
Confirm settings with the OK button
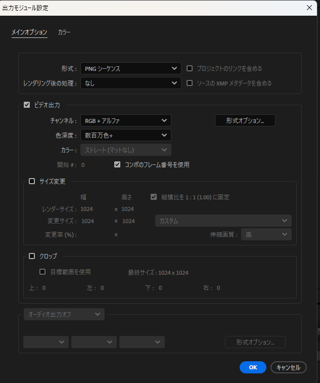click(x=253, y=367)
